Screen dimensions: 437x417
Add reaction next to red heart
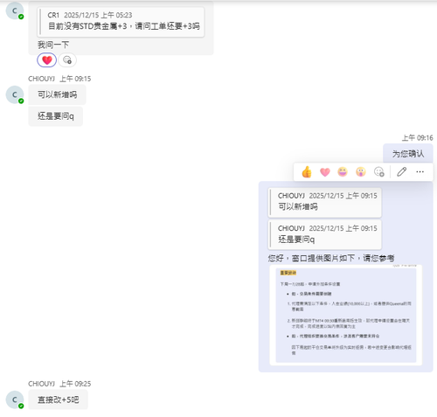pyautogui.click(x=67, y=60)
